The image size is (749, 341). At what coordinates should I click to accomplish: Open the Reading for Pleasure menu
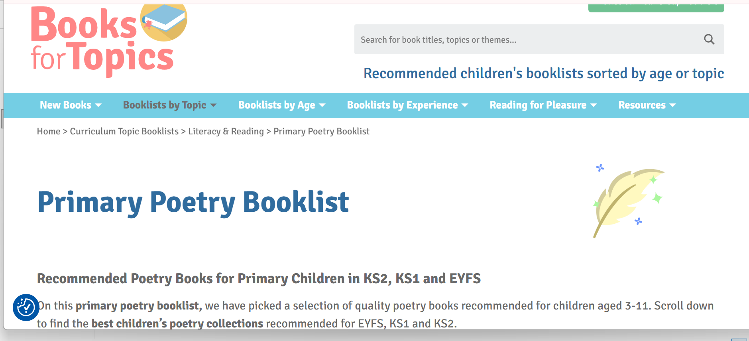click(x=538, y=105)
